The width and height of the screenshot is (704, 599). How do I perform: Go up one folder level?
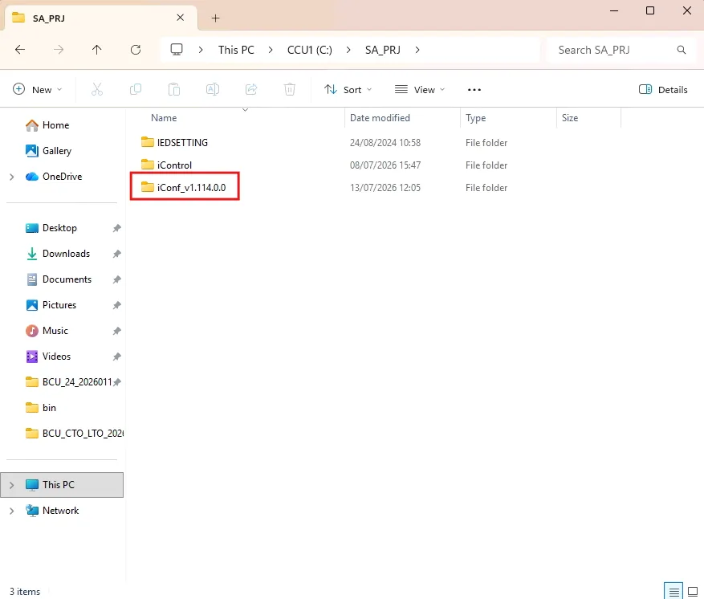tap(96, 50)
